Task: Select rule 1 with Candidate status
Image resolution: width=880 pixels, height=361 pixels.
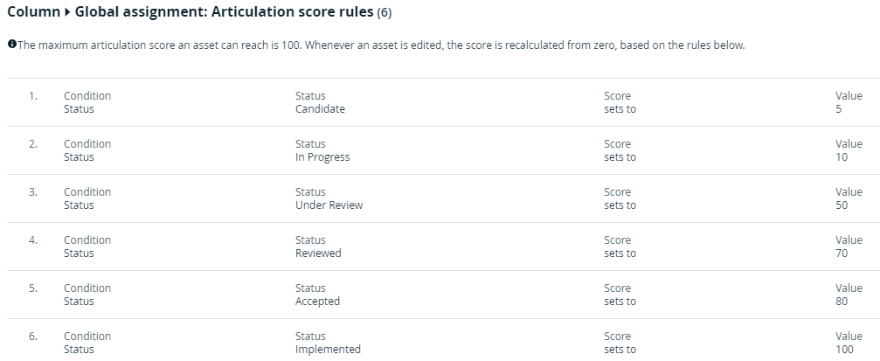Action: point(440,102)
